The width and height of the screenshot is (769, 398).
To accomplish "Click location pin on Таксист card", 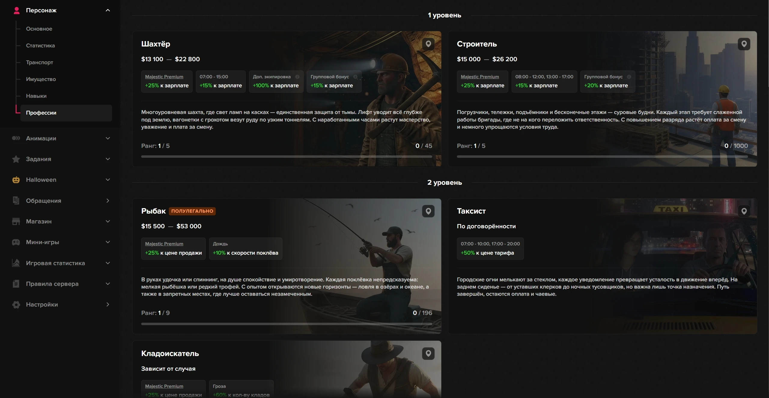I will (x=744, y=211).
